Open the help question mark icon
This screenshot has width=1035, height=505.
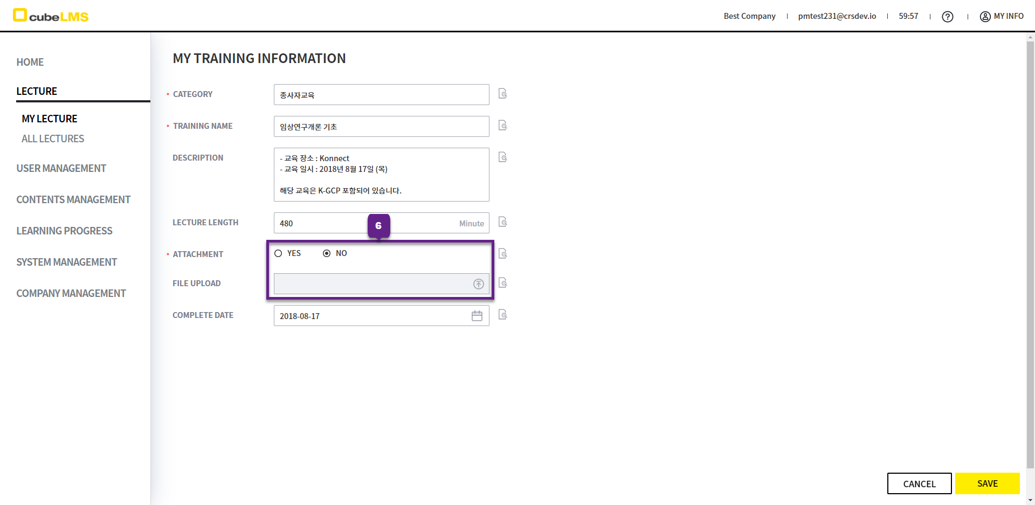947,17
